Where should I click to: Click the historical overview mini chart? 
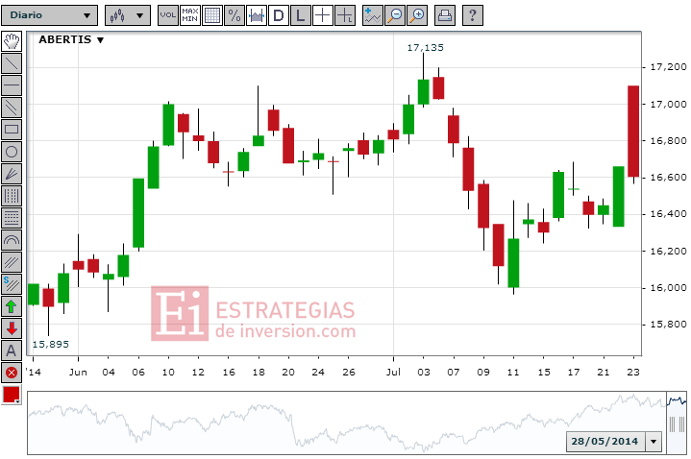347,423
